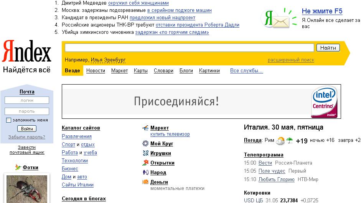Open the Не жмите F5 link

[x=322, y=11]
